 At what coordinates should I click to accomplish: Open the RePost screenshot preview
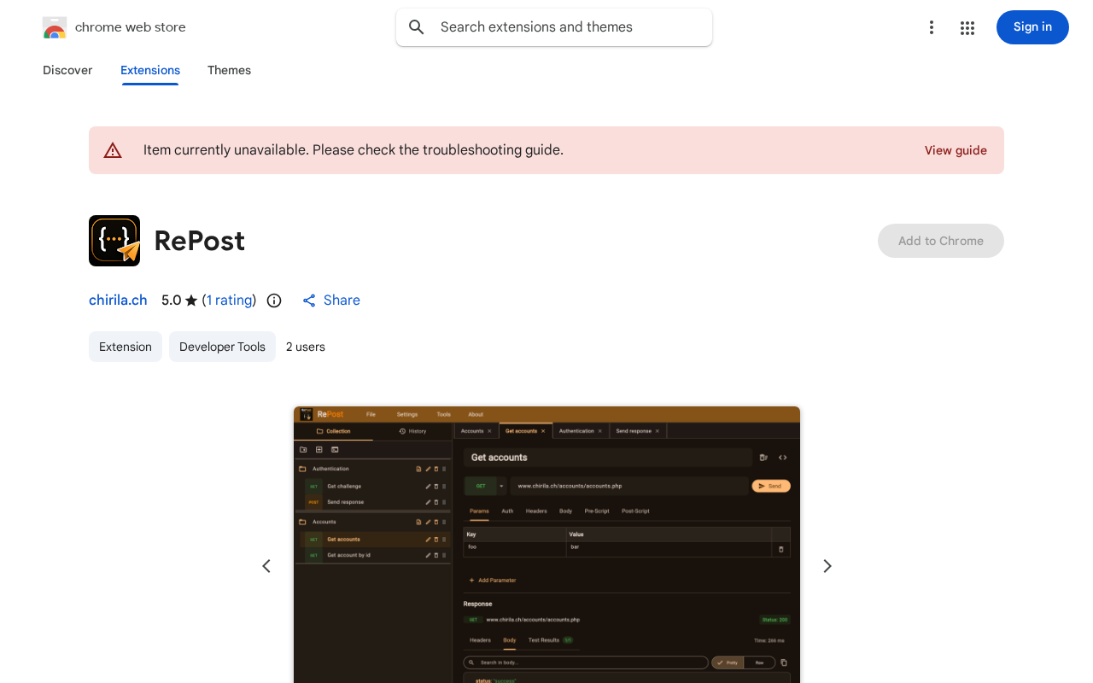point(546,545)
